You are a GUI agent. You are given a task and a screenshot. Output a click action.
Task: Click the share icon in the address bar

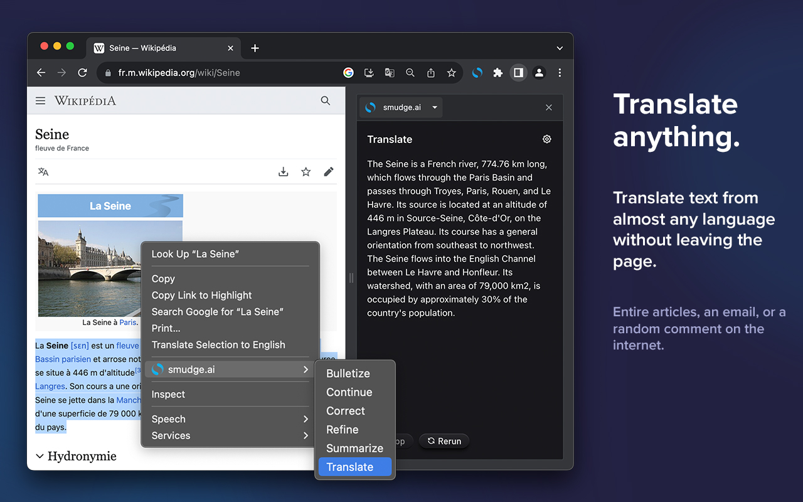click(430, 73)
